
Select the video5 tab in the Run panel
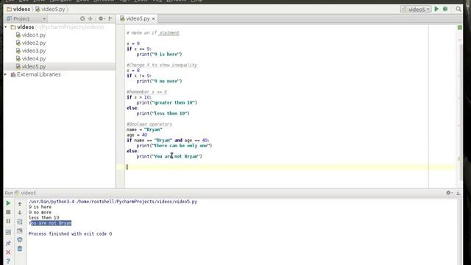point(25,193)
